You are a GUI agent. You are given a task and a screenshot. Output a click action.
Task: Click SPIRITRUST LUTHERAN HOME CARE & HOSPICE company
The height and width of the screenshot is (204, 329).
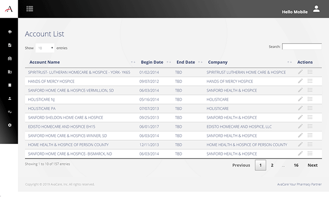[246, 72]
